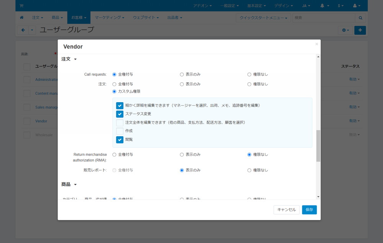Select 表示のみ for RMA row
383x243 pixels.
click(x=182, y=155)
